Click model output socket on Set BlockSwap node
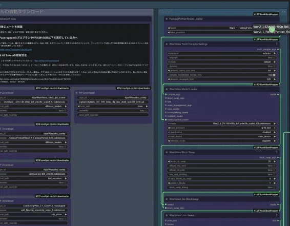 [278, 204]
